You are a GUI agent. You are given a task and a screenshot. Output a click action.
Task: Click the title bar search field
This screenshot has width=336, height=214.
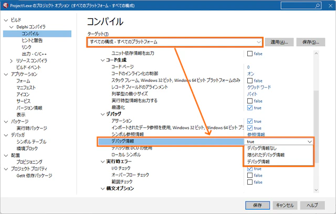click(x=301, y=6)
